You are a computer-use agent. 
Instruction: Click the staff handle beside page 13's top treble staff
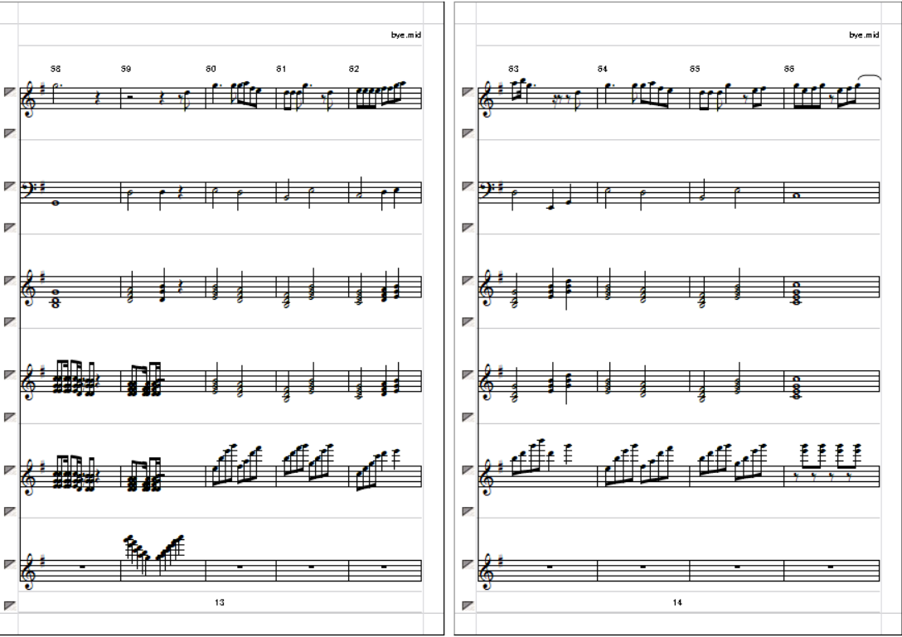point(9,92)
